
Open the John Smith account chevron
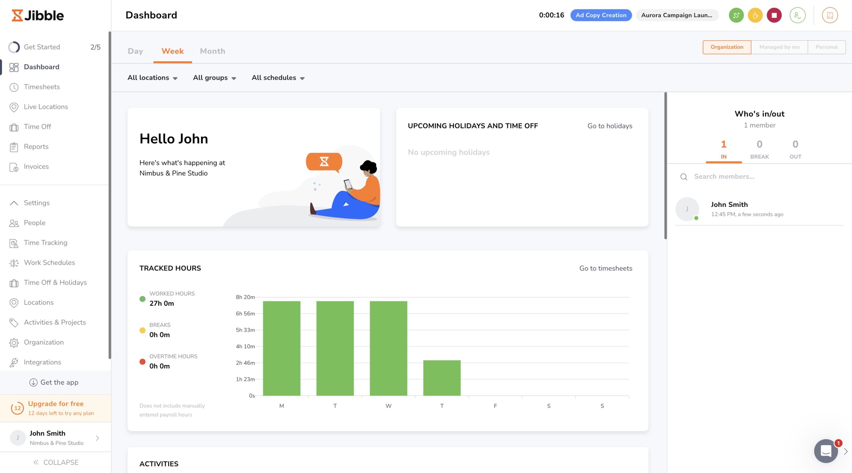coord(98,438)
